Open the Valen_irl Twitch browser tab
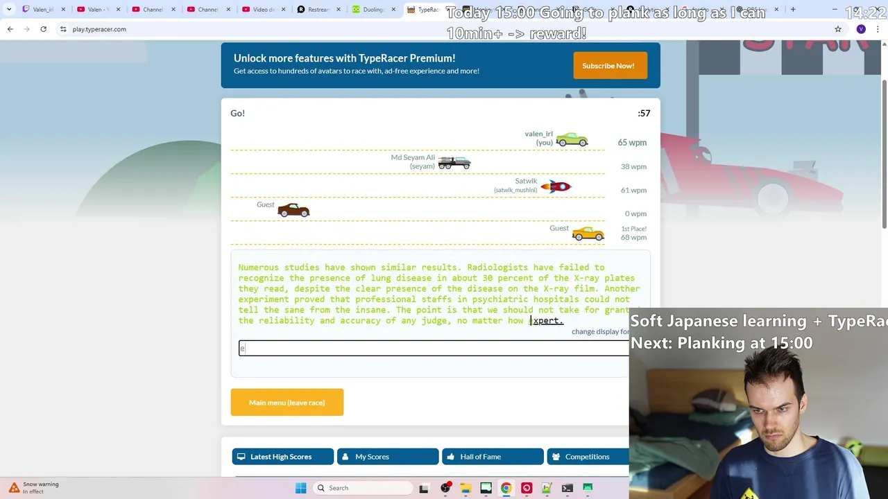Image resolution: width=888 pixels, height=499 pixels. [x=43, y=10]
